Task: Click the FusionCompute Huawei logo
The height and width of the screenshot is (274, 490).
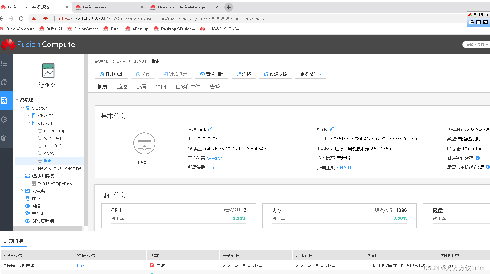Action: click(x=8, y=45)
